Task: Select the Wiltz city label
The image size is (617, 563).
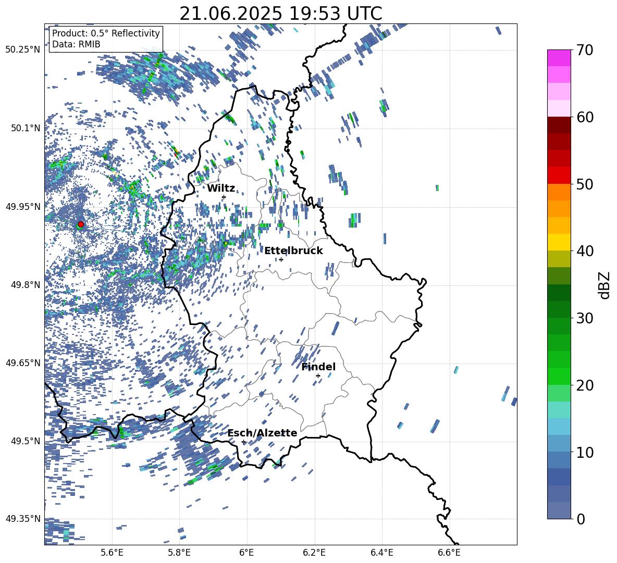Action: coord(221,189)
